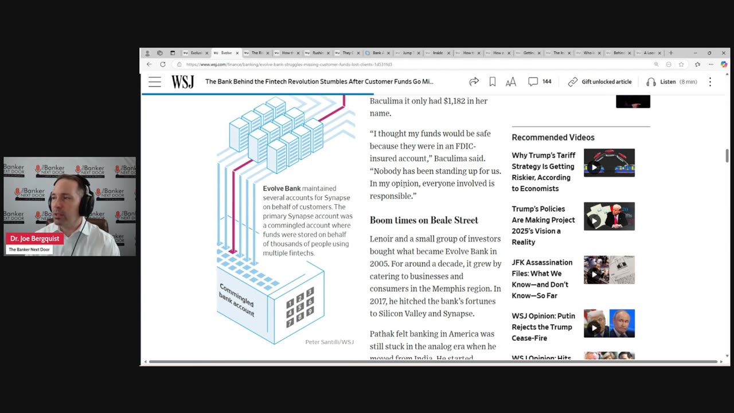
Task: Open the Copilot sidebar
Action: tap(724, 64)
